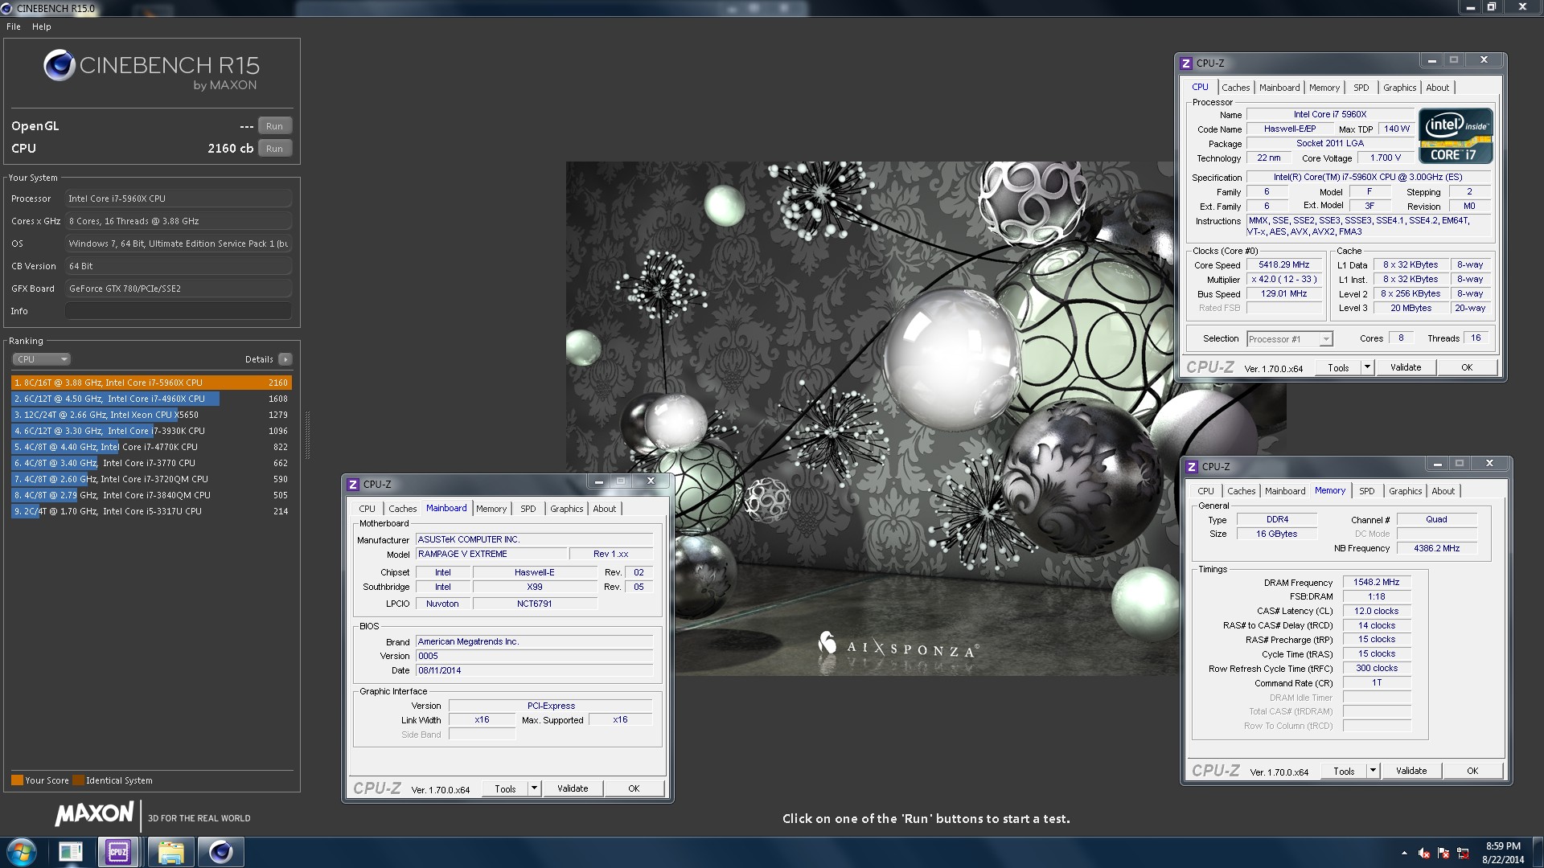This screenshot has width=1544, height=868.
Task: Click Validate in Mainboard CPU-Z window
Action: (x=573, y=788)
